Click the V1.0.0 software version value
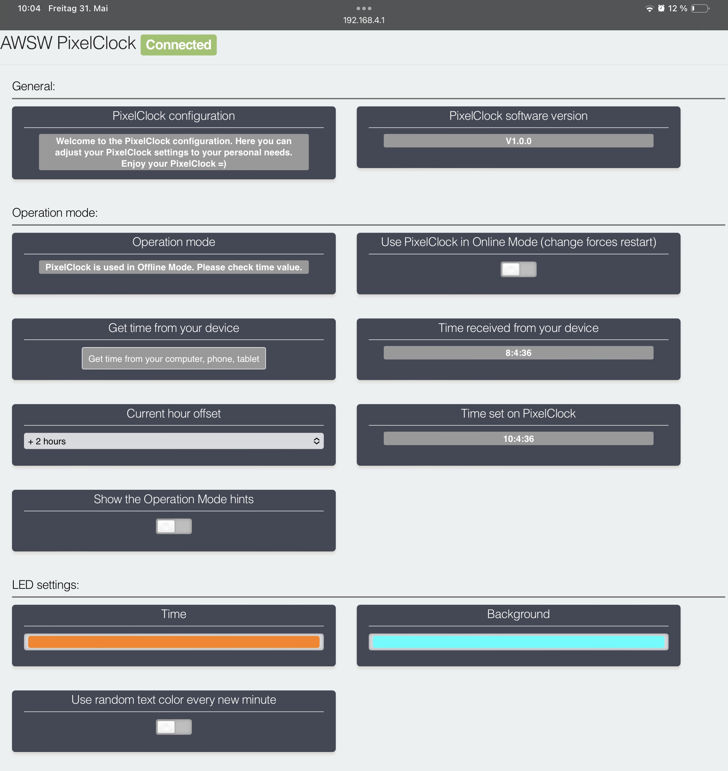The width and height of the screenshot is (728, 771). point(518,141)
